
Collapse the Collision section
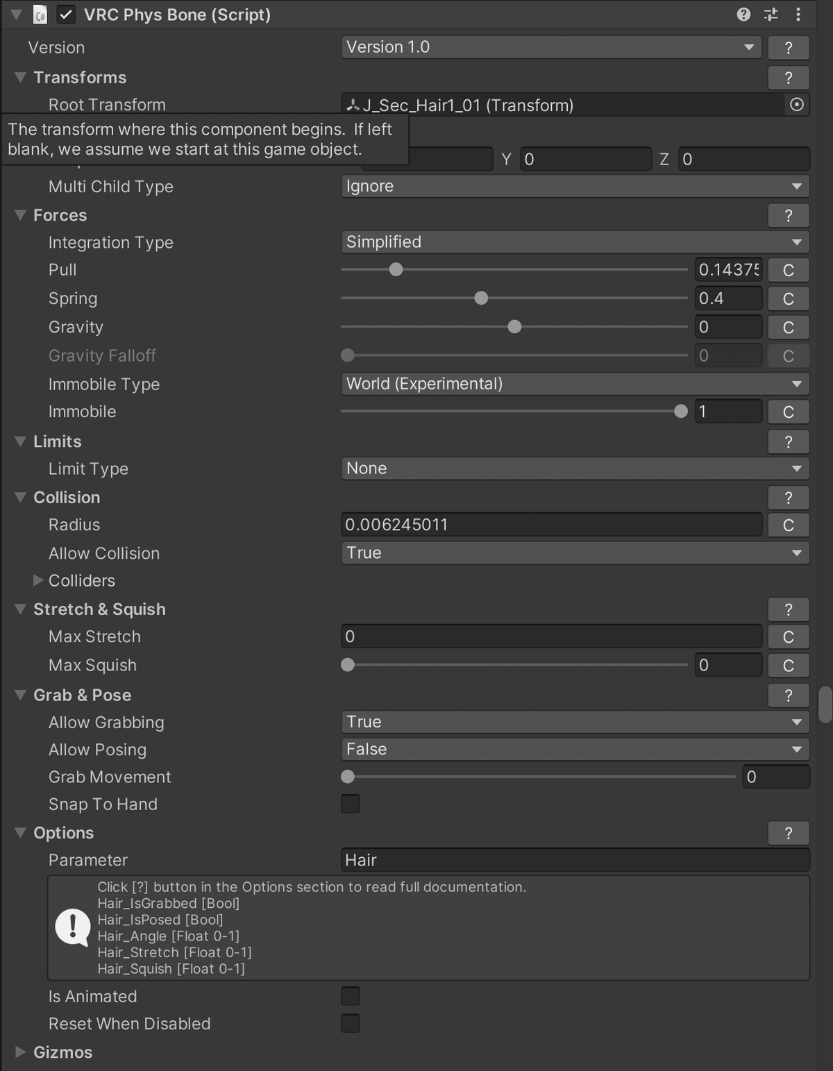coord(21,497)
